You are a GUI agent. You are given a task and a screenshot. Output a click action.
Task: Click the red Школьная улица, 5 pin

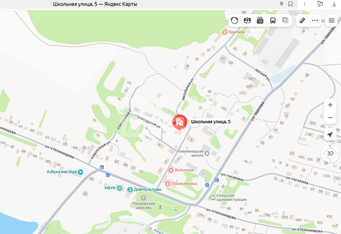(180, 122)
